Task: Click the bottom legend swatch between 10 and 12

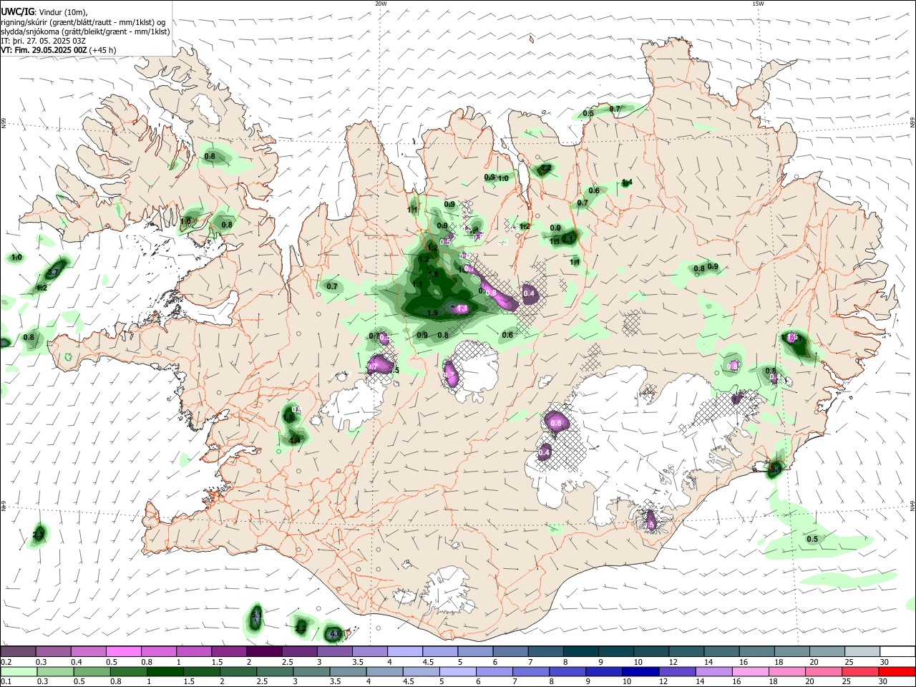Action: tap(640, 671)
